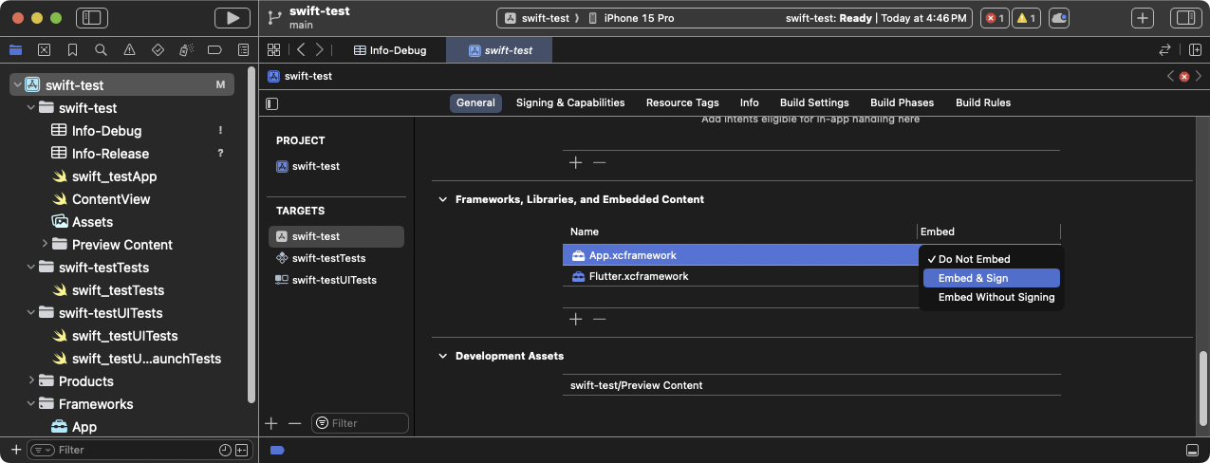Collapse the swift-testUITests group
The height and width of the screenshot is (463, 1210).
point(32,313)
